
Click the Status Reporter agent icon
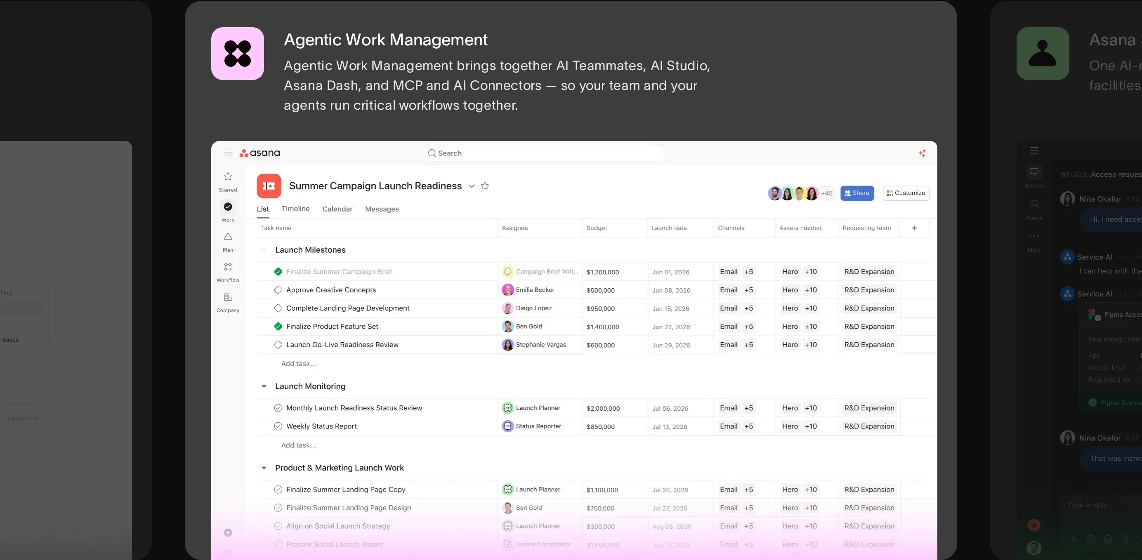507,426
